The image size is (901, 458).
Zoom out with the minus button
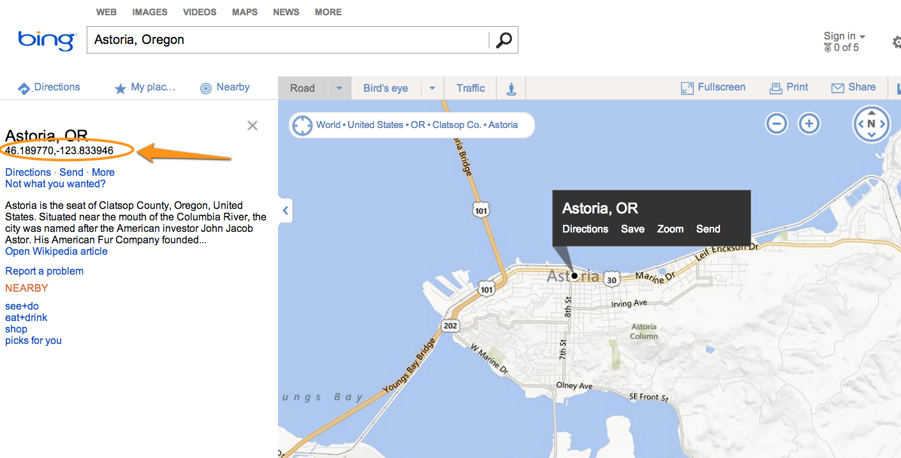pos(777,124)
